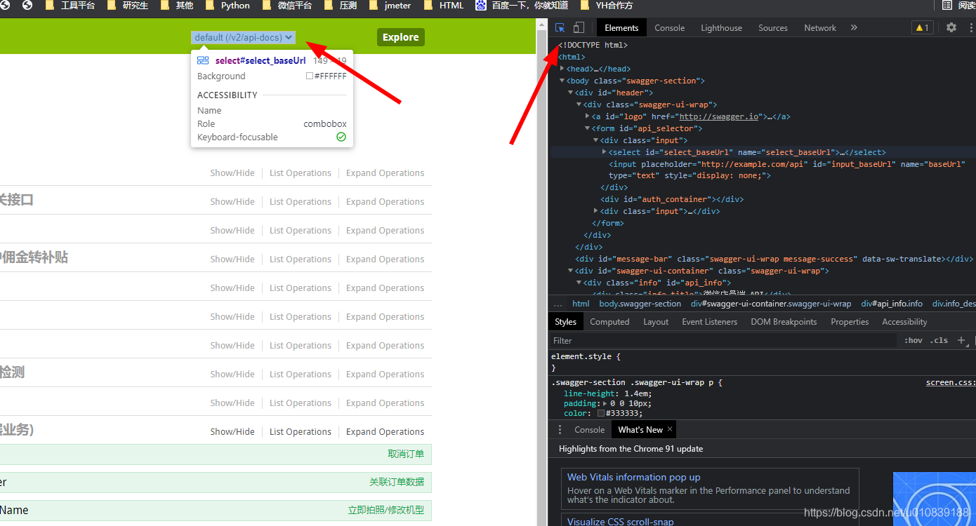Open the Computed styles tab

pyautogui.click(x=609, y=322)
